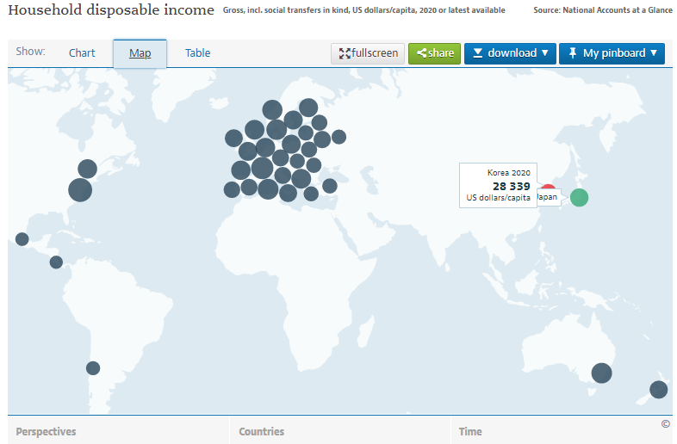Click the Chile bubble in South America

point(93,368)
